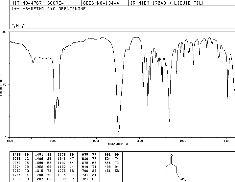The width and height of the screenshot is (235, 182).
Task: Select peak table entry 731
Action: click(x=85, y=175)
